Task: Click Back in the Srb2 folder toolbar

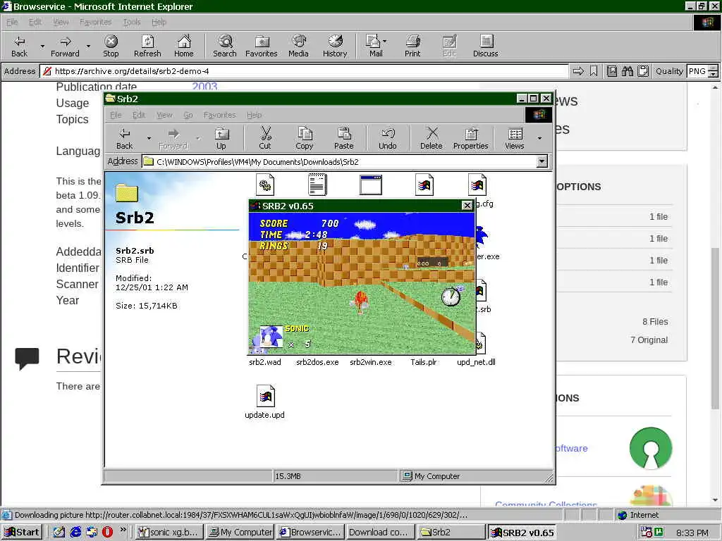Action: [124, 139]
